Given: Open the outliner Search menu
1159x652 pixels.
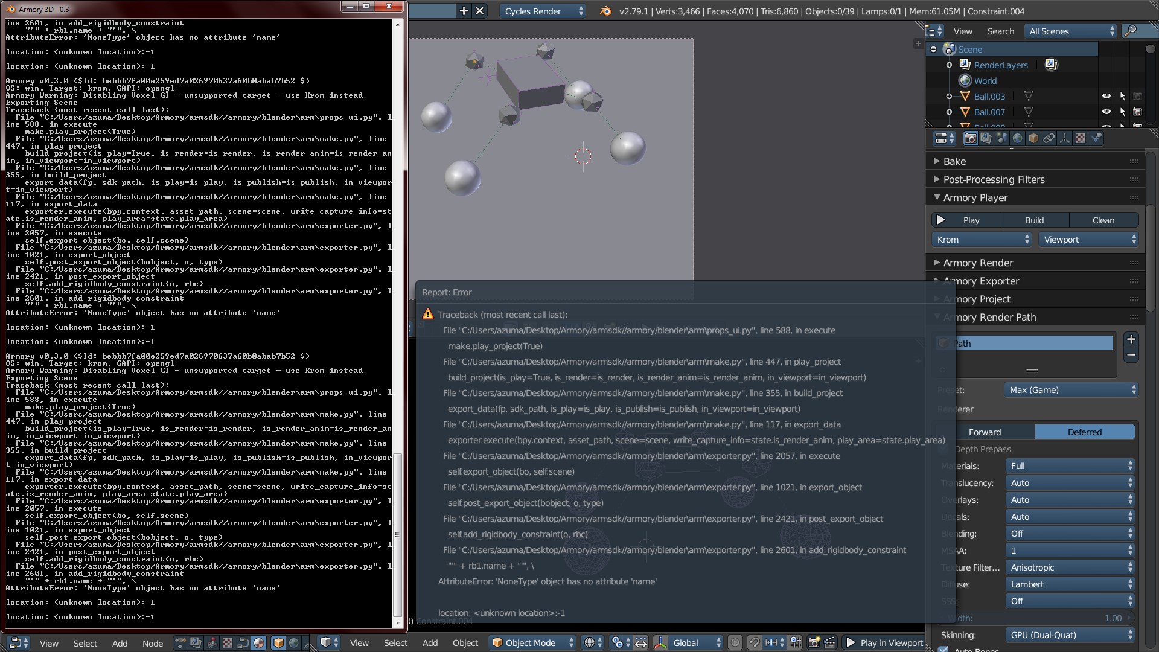Looking at the screenshot, I should [x=1000, y=31].
